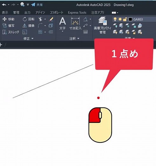This screenshot has height=166, width=156.
Task: Select the Express Tools ribbon tab
Action: [x=77, y=12]
